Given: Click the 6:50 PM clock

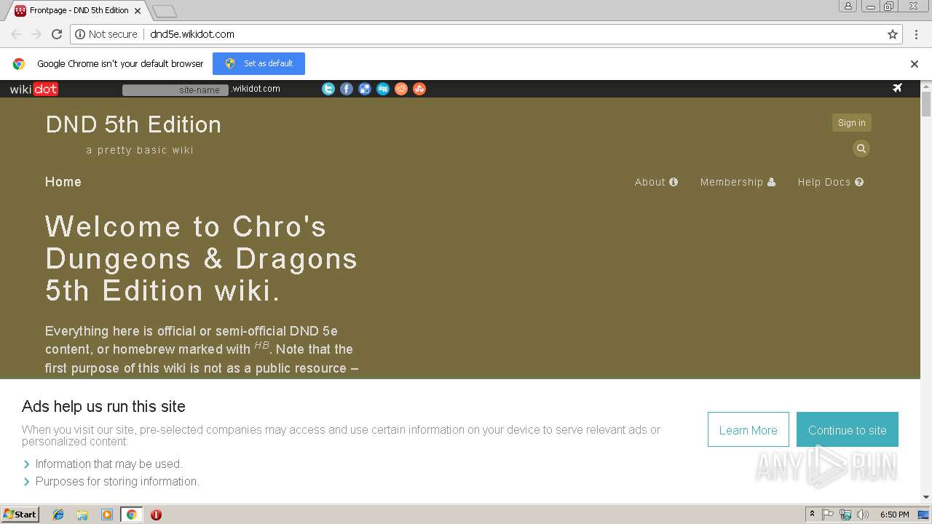Looking at the screenshot, I should point(894,515).
